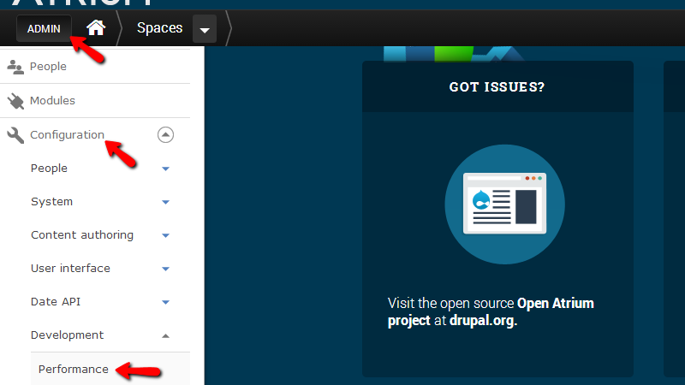Image resolution: width=685 pixels, height=385 pixels.
Task: Open the Date API submenu item
Action: tap(56, 302)
